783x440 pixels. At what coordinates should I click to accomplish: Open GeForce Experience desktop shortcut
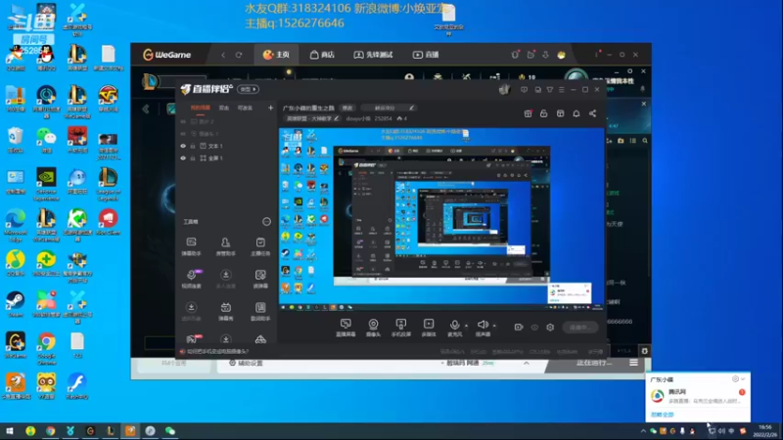point(46,185)
